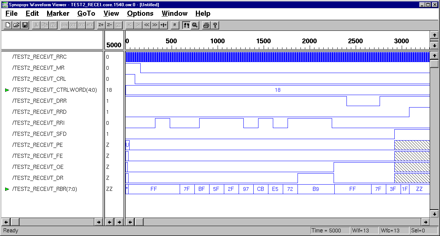Open the Options menu
Image resolution: width=440 pixels, height=236 pixels.
click(x=140, y=14)
